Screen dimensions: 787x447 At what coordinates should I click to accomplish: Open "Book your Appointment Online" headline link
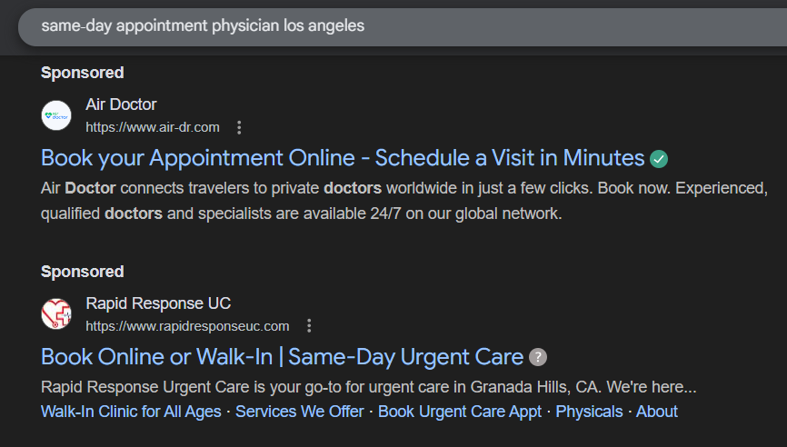click(x=343, y=158)
